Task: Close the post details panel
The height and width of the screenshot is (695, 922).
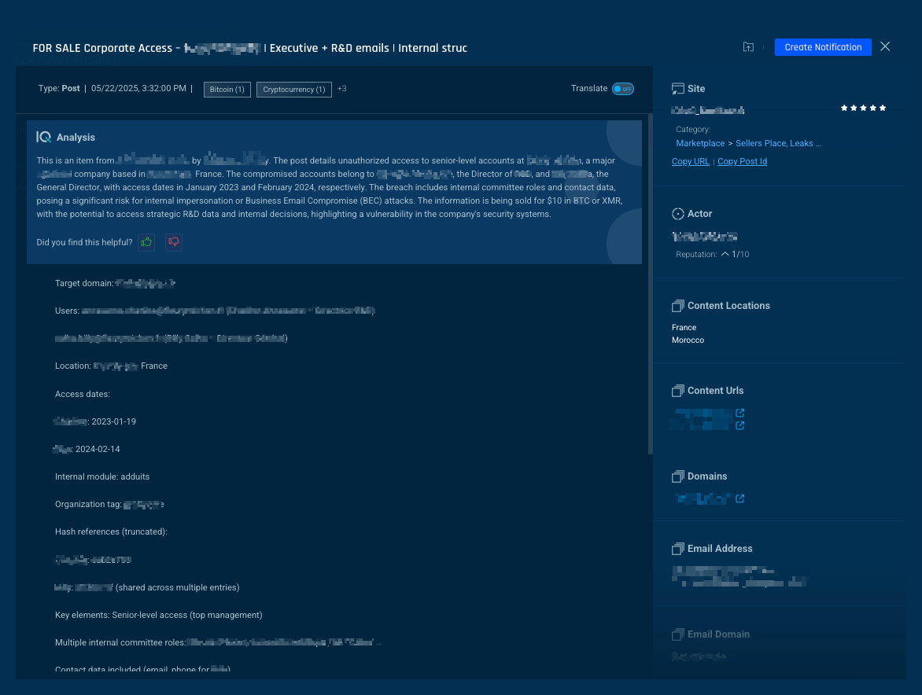Action: (x=885, y=47)
